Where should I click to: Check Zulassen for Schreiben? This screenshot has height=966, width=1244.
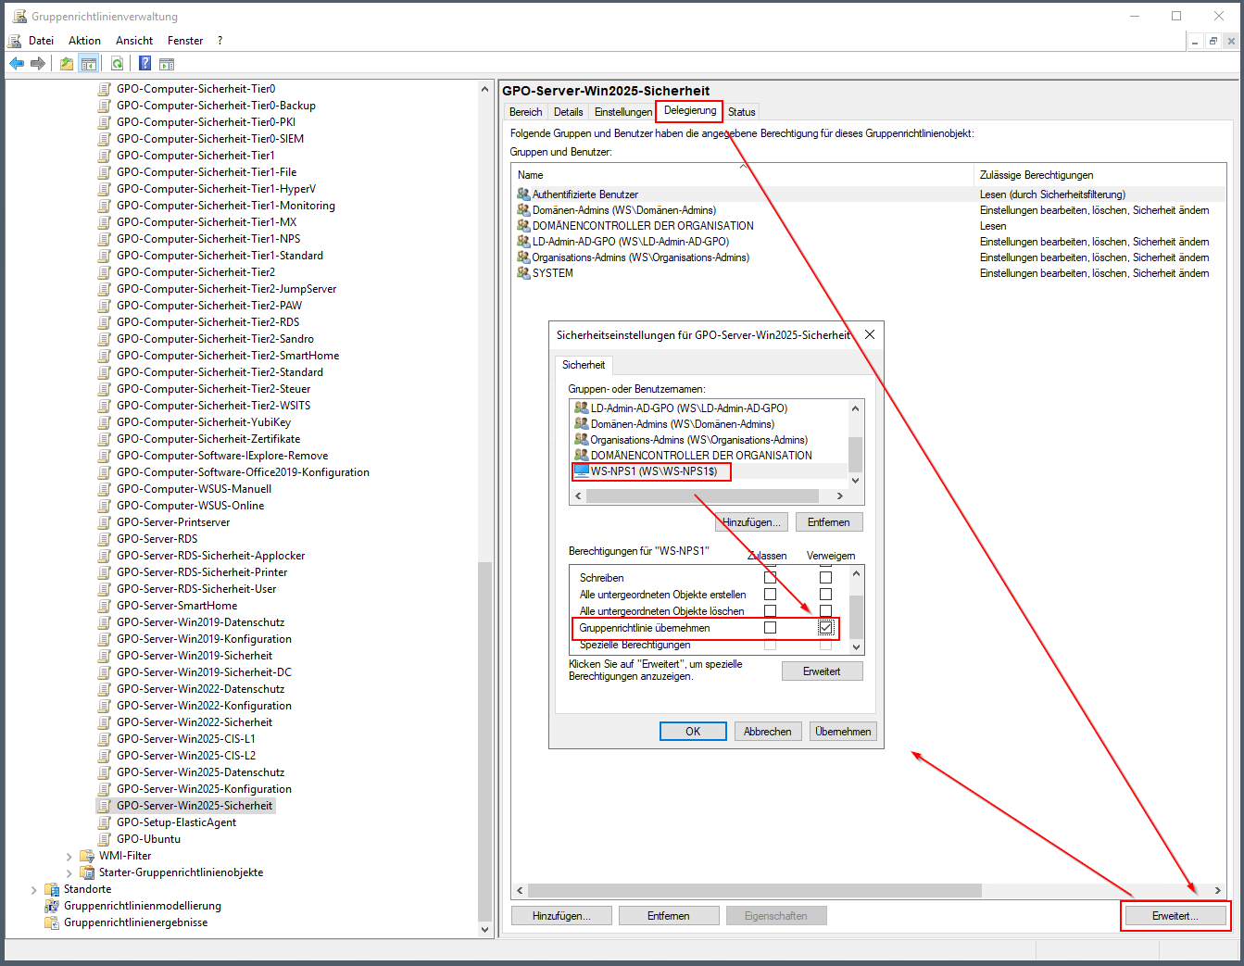tap(770, 578)
